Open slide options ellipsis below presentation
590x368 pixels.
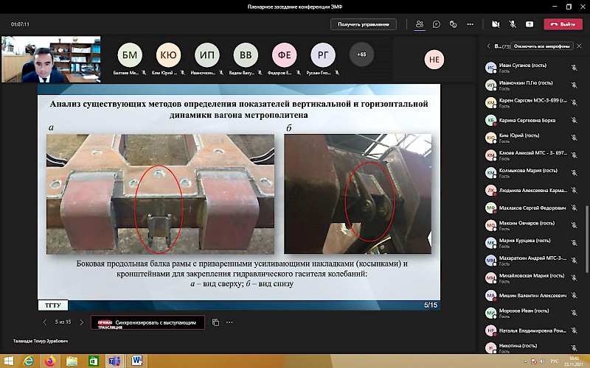pyautogui.click(x=230, y=322)
